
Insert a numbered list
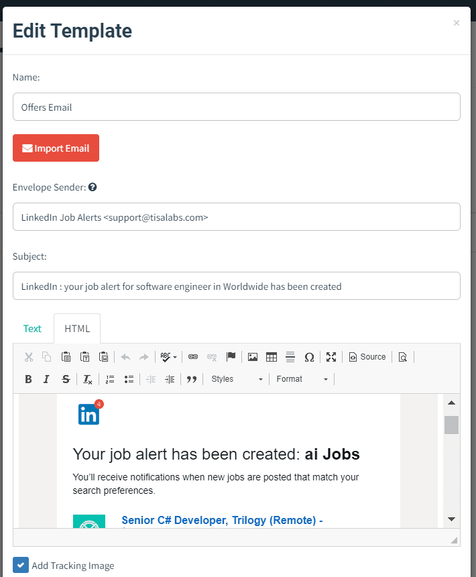tap(110, 379)
